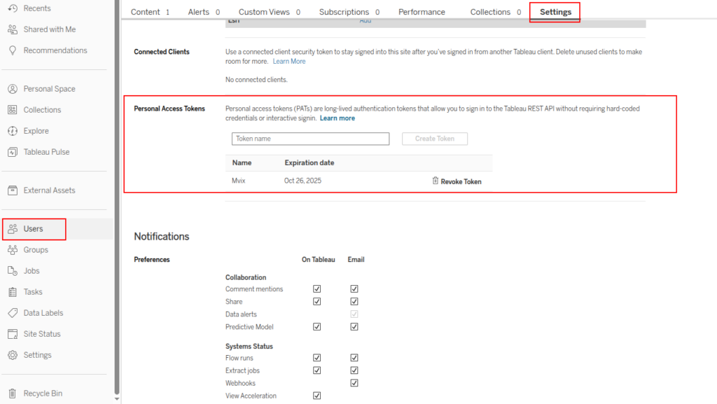
Task: Toggle Flow runs Email checkbox
Action: pos(354,358)
